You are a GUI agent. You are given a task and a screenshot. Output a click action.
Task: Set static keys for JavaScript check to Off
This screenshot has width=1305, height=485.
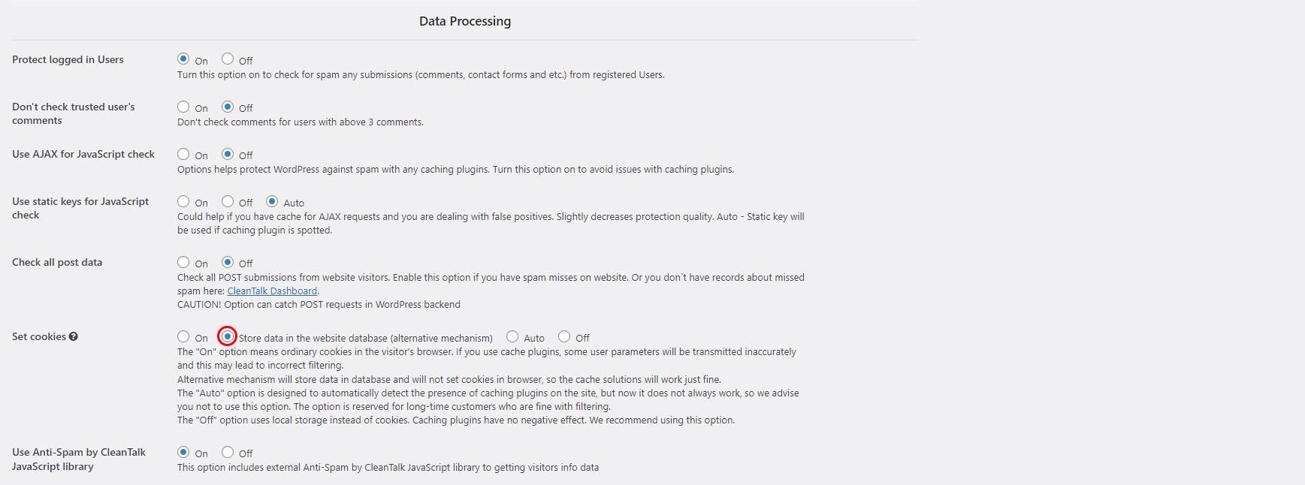click(228, 201)
